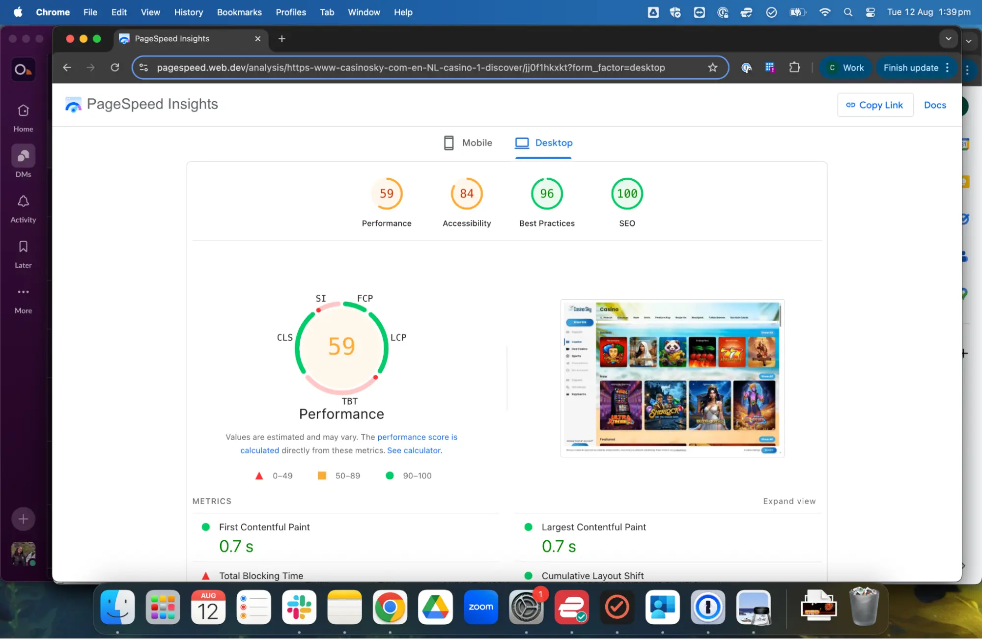Click large Performance 59 gauge
982x639 pixels.
341,347
